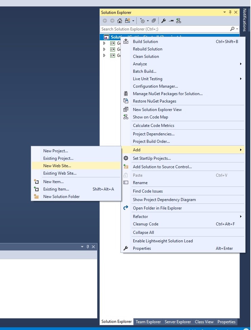251x330 pixels.
Task: Click New Solution Folder in the submenu
Action: click(61, 197)
